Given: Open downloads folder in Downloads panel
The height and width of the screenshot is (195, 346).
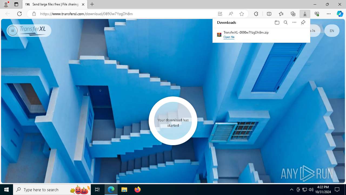Looking at the screenshot, I should [277, 22].
